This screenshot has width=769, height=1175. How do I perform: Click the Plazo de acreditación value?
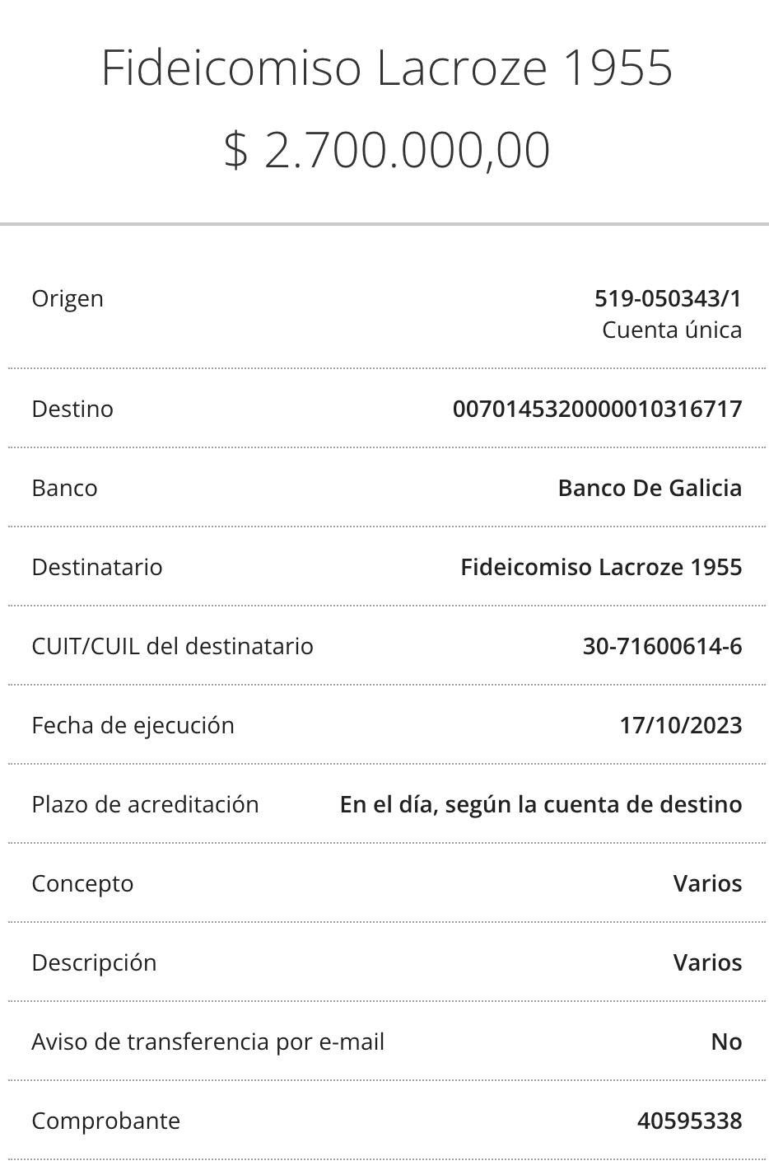click(541, 804)
